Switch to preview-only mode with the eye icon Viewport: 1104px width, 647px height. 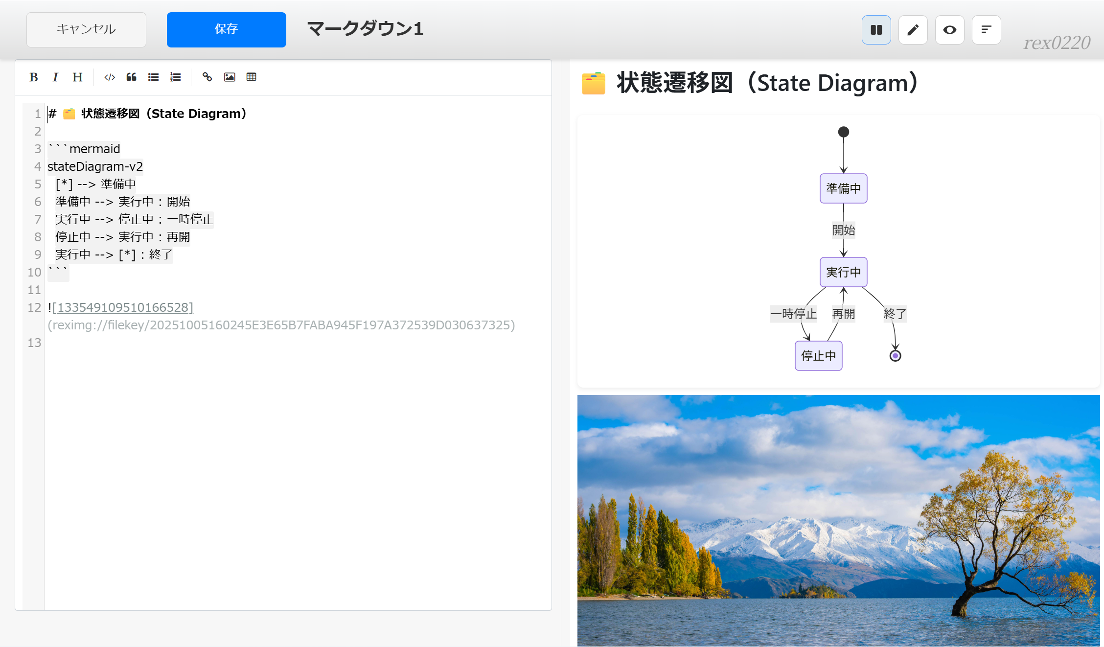pos(949,30)
